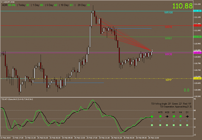Click the green 110.998 price tag on axis
202x140 pixels.
pos(197,37)
